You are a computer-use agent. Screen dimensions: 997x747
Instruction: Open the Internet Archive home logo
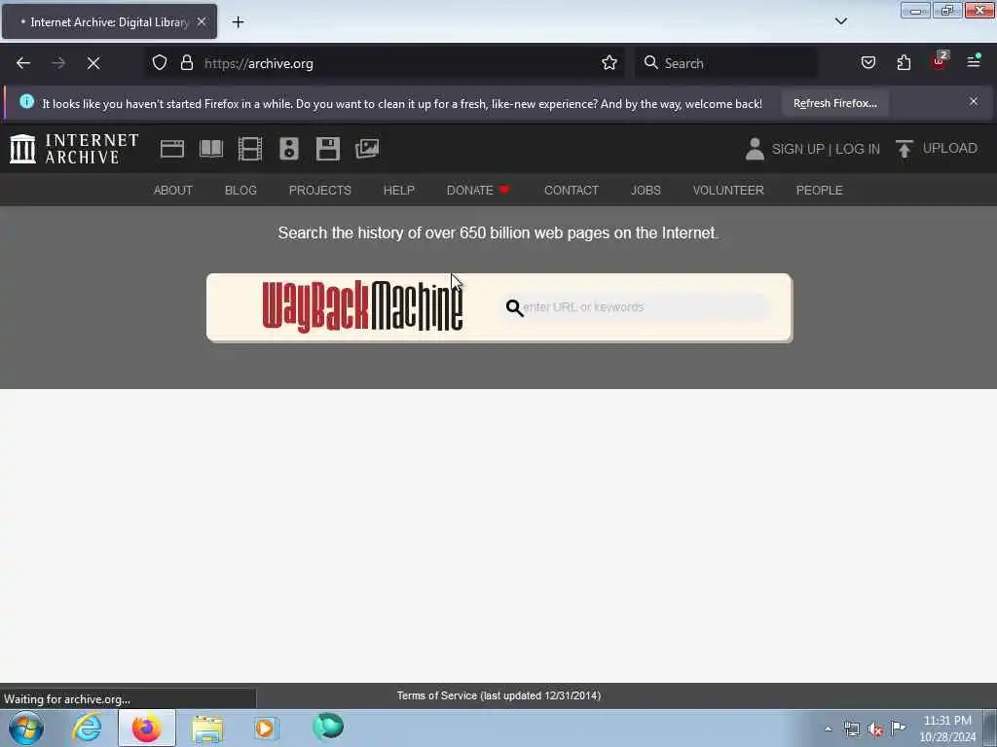[x=74, y=149]
